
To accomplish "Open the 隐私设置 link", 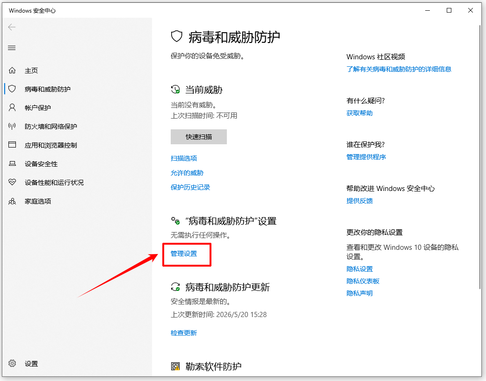I will tap(360, 269).
